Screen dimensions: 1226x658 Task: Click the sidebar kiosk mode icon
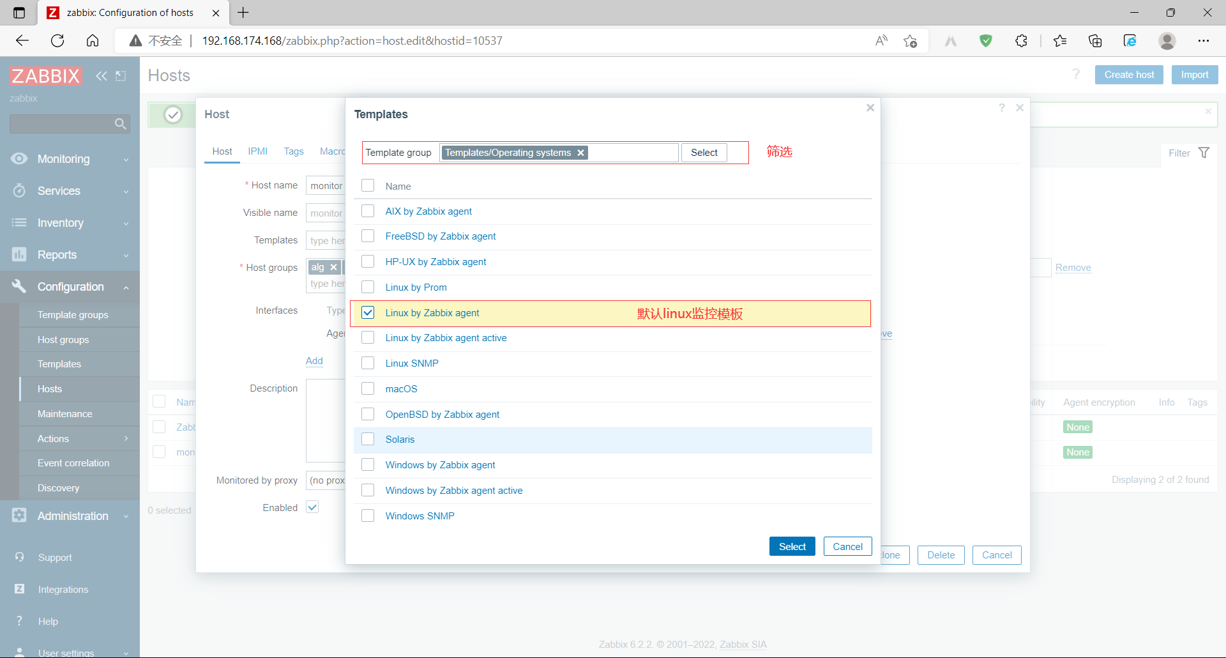(x=121, y=76)
